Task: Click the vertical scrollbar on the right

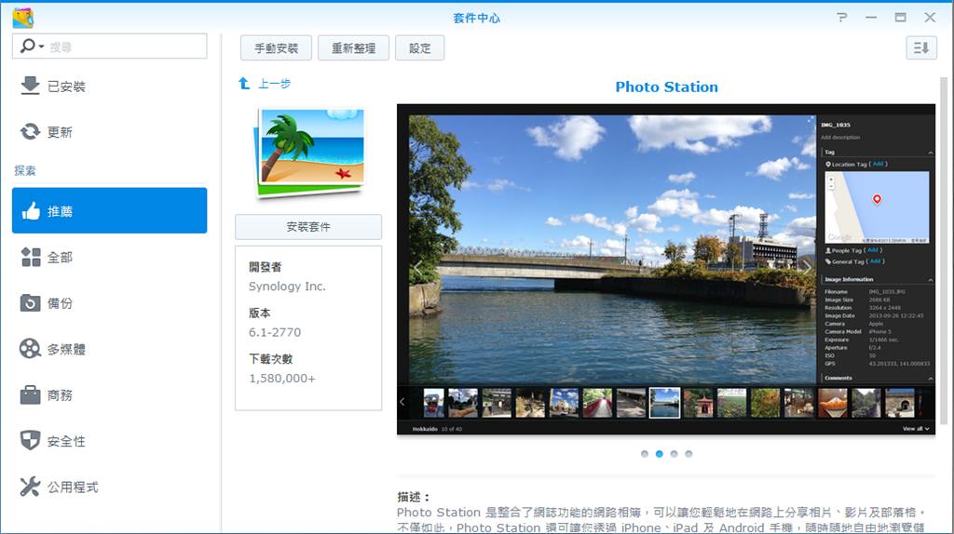Action: [x=944, y=251]
